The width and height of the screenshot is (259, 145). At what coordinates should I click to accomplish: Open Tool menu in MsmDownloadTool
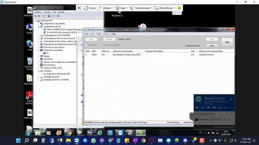click(x=99, y=34)
